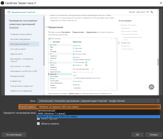Click the TrueConf documentation logo icon
The image size is (163, 139).
tap(9, 12)
